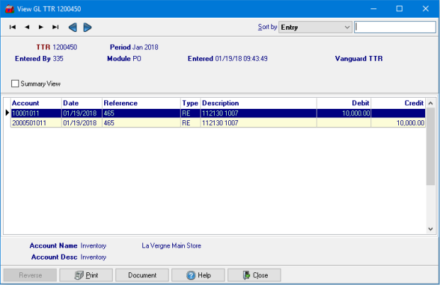
Task: Click the previous record arrow
Action: (27, 28)
